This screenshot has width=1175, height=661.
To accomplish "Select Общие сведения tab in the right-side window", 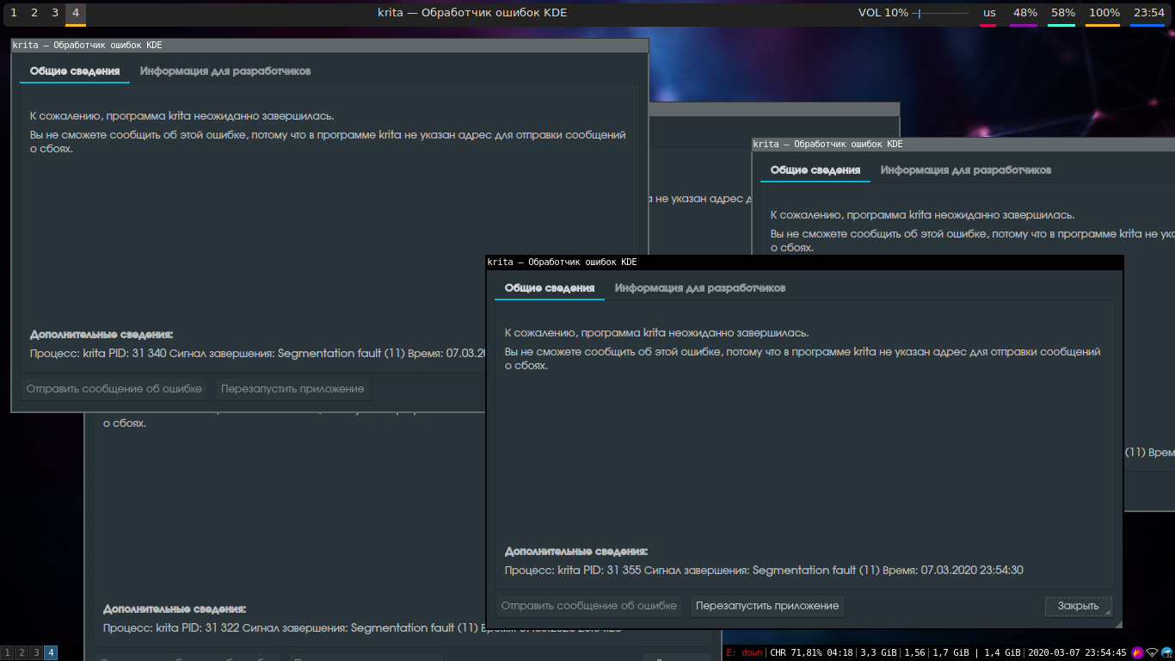I will pyautogui.click(x=815, y=170).
